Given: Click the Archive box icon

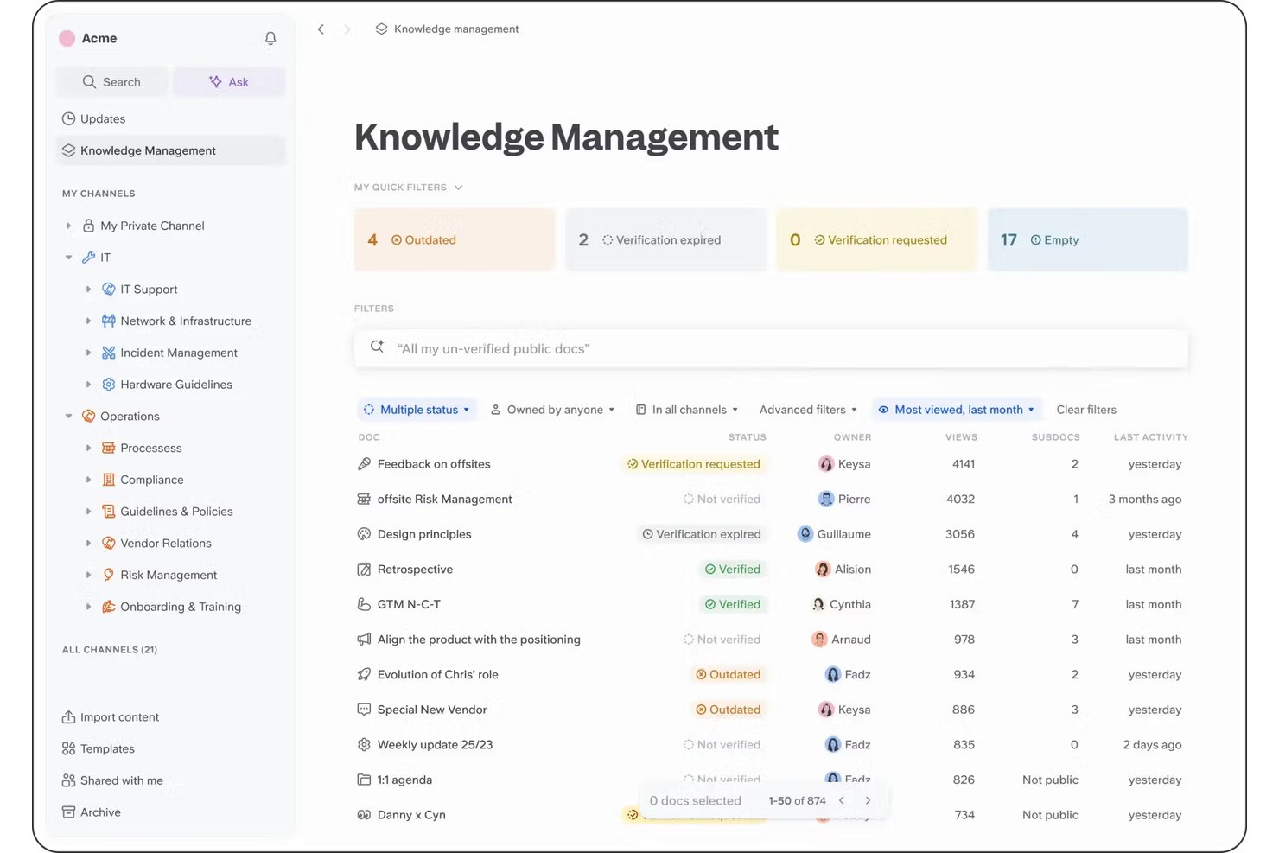Looking at the screenshot, I should click(x=68, y=812).
